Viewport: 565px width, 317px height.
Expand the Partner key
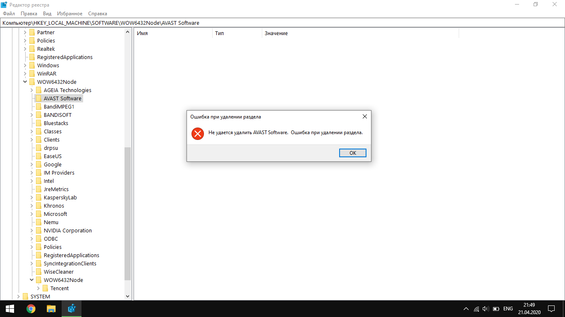coord(25,32)
